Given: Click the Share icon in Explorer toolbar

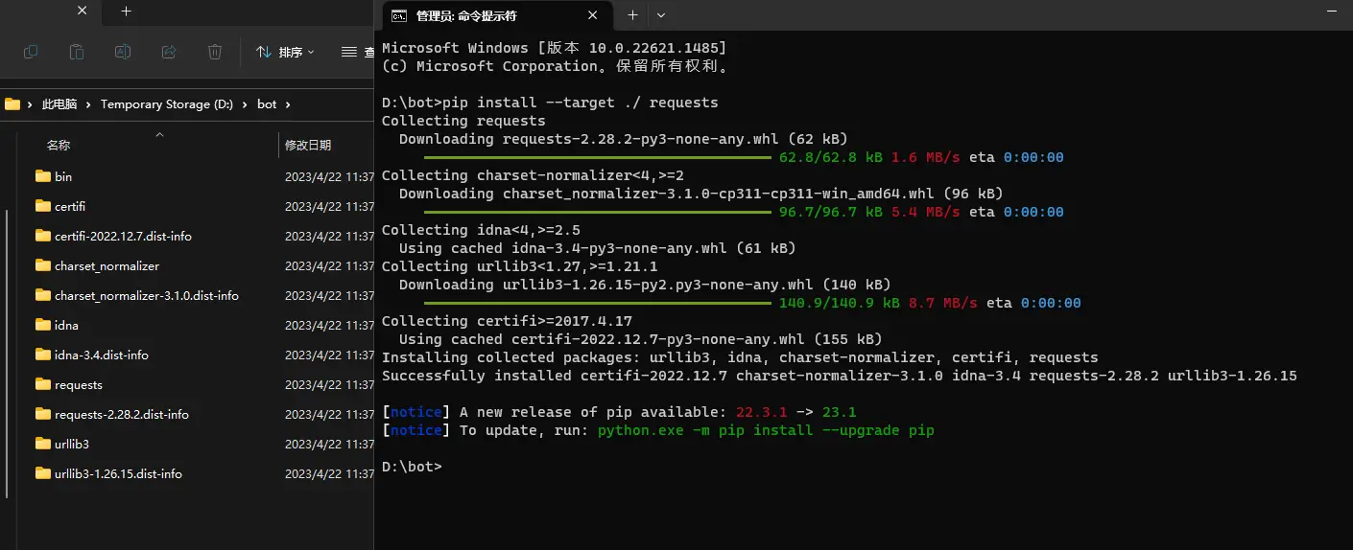Looking at the screenshot, I should point(169,52).
